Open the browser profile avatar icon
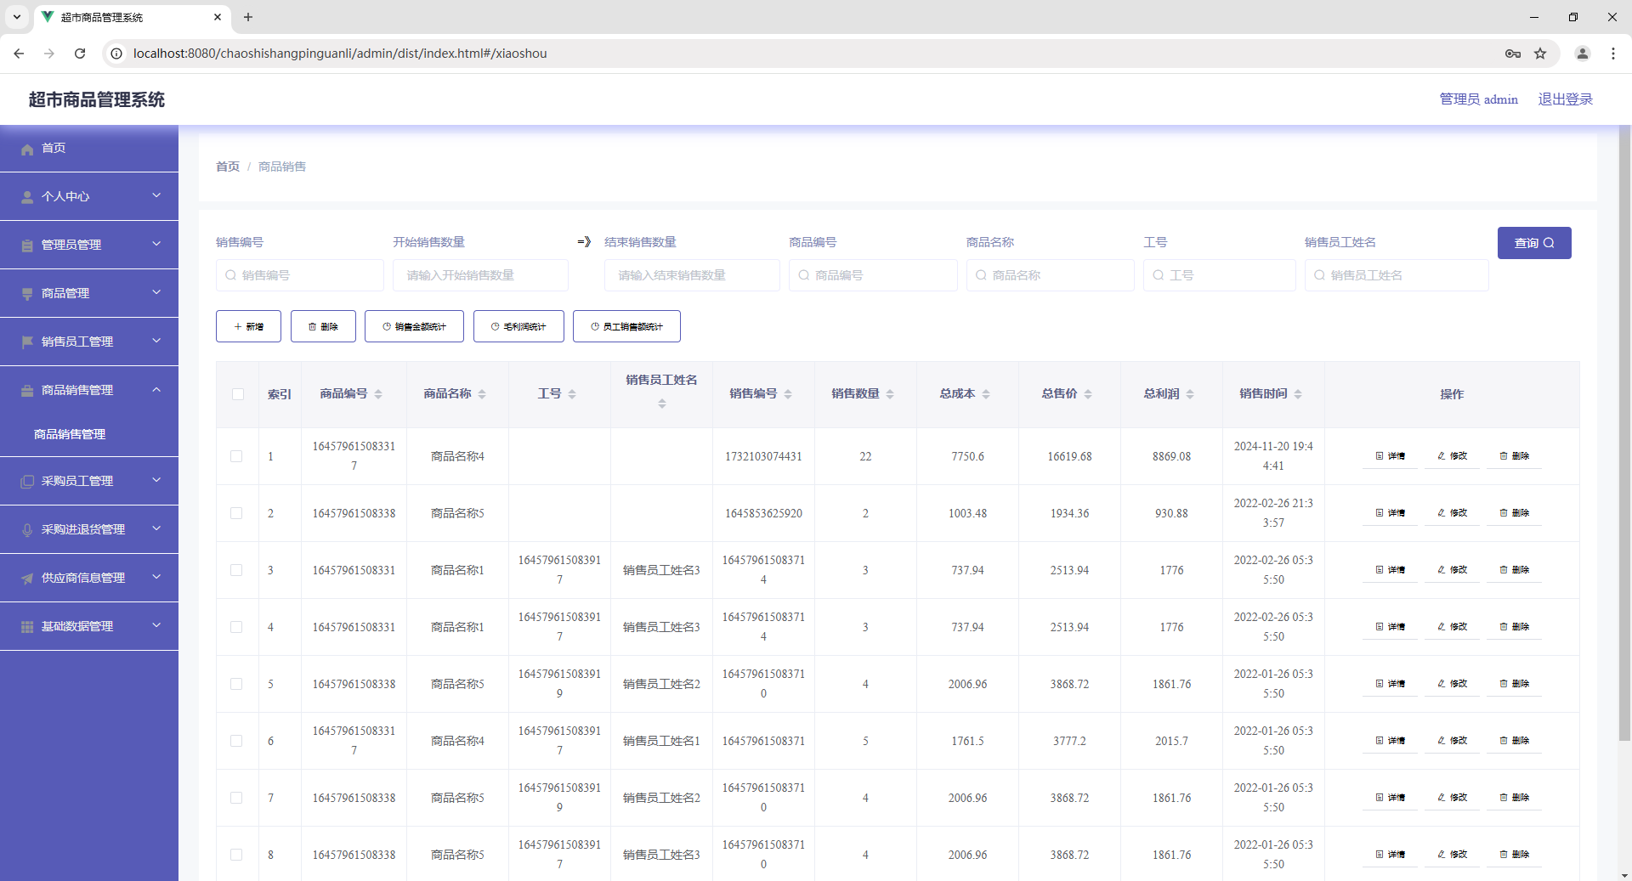1632x881 pixels. 1583,54
